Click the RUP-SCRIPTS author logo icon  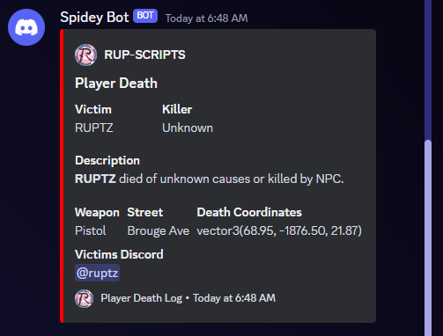[x=85, y=55]
